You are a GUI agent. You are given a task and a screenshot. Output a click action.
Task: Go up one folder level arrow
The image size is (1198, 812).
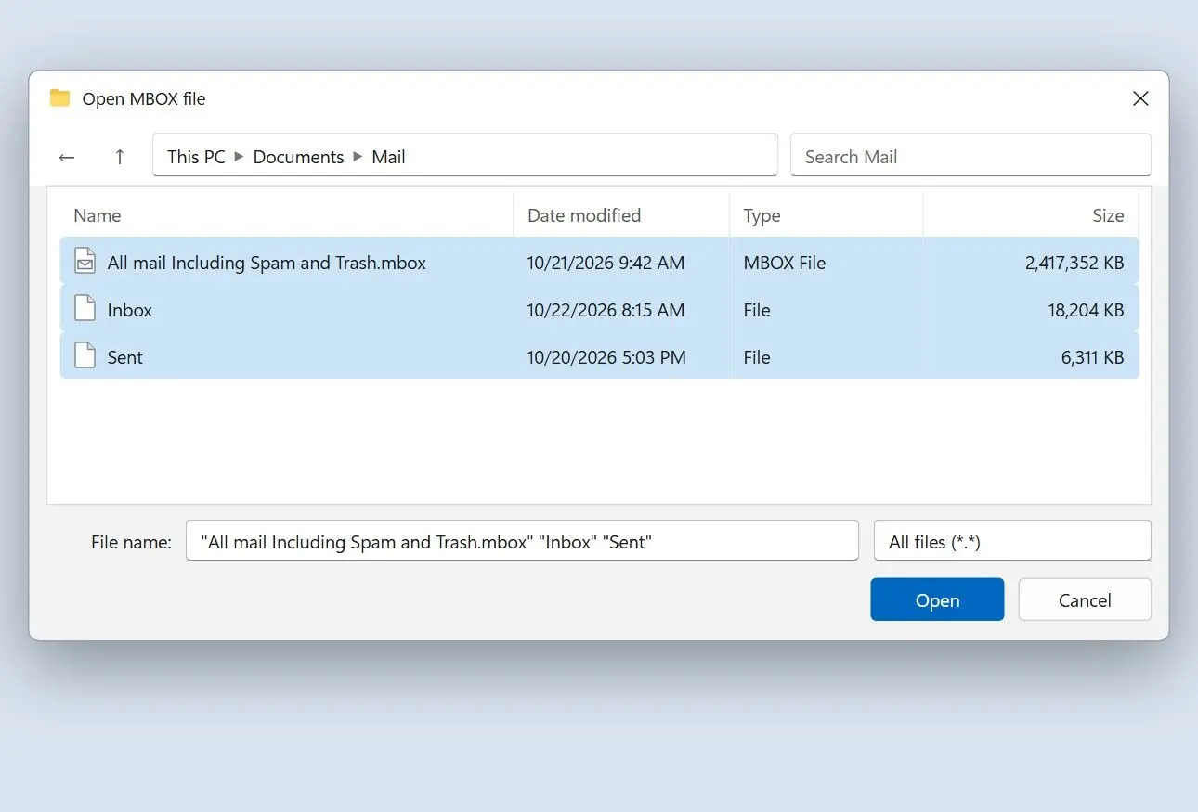coord(119,157)
